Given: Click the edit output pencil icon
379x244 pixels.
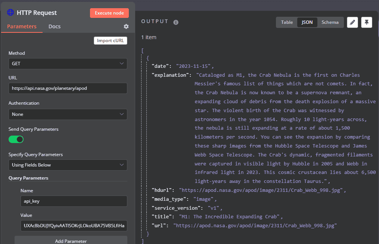Looking at the screenshot, I should (352, 22).
